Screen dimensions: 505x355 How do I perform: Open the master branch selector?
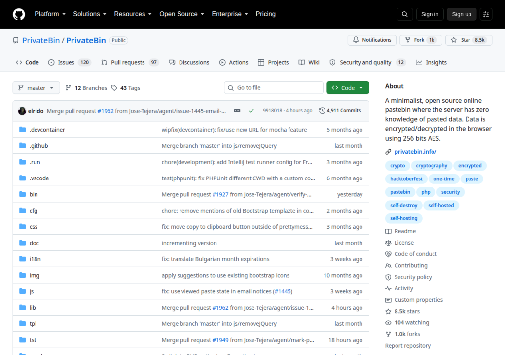36,88
